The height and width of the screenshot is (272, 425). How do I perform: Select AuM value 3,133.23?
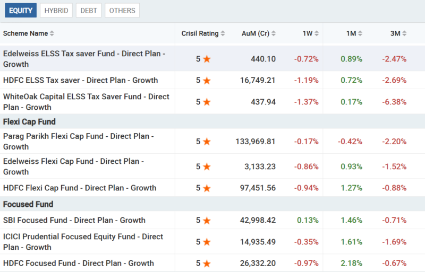click(260, 166)
